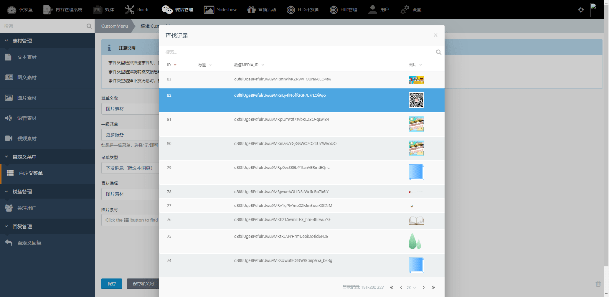Select 自定义菜单 list item in sidebar
The image size is (609, 297).
click(47, 173)
